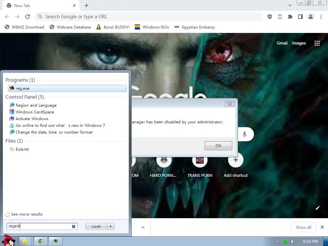This screenshot has height=246, width=328.
Task: Open the Chrome three-dot menu
Action: [x=321, y=17]
